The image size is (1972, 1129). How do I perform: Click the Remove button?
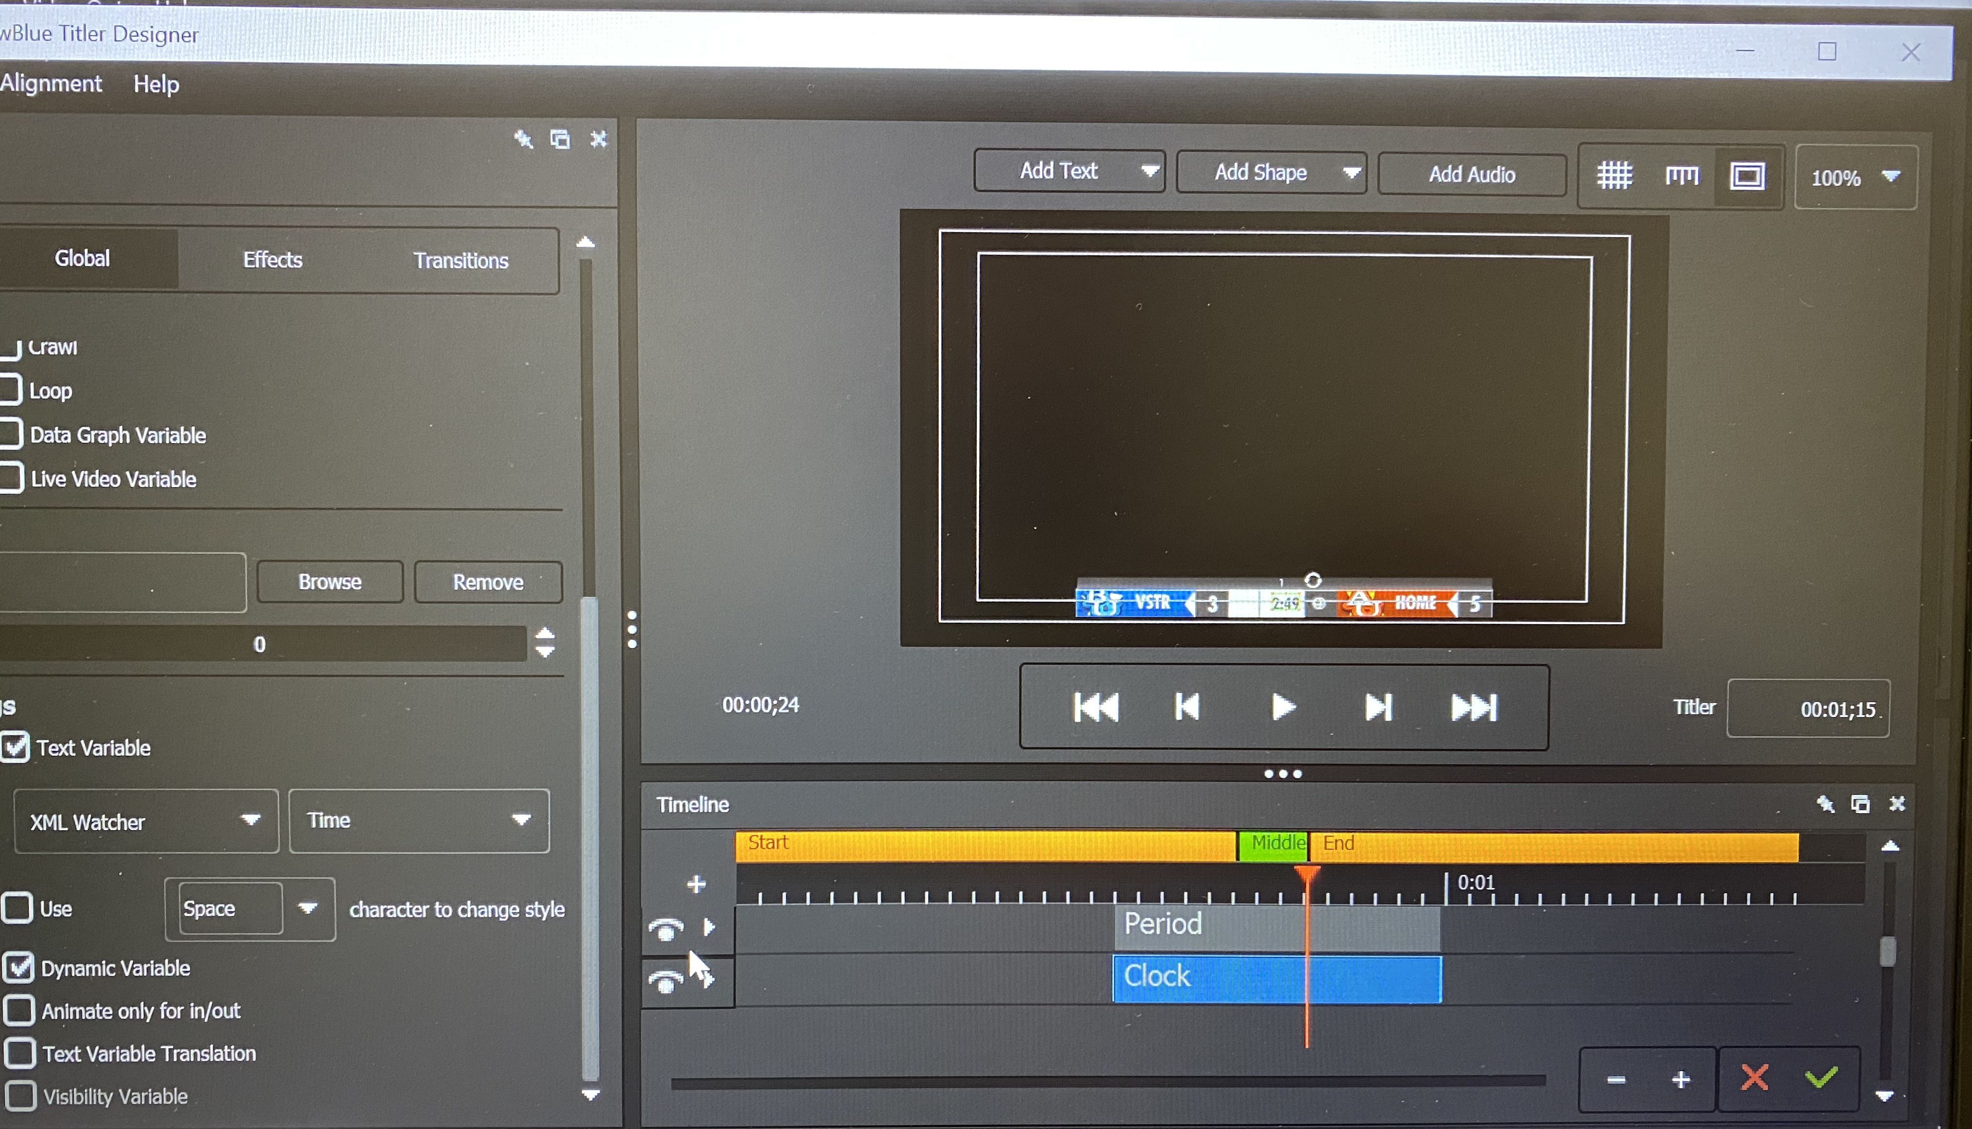point(488,582)
